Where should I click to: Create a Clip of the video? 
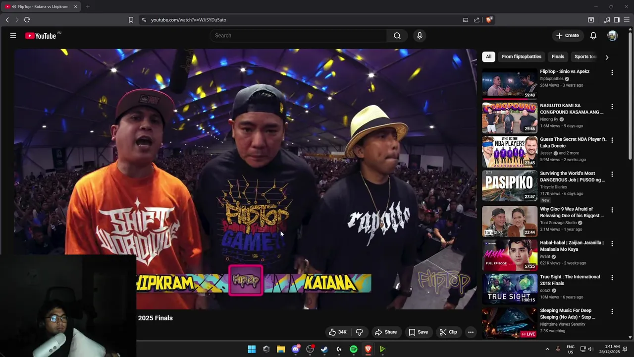448,332
